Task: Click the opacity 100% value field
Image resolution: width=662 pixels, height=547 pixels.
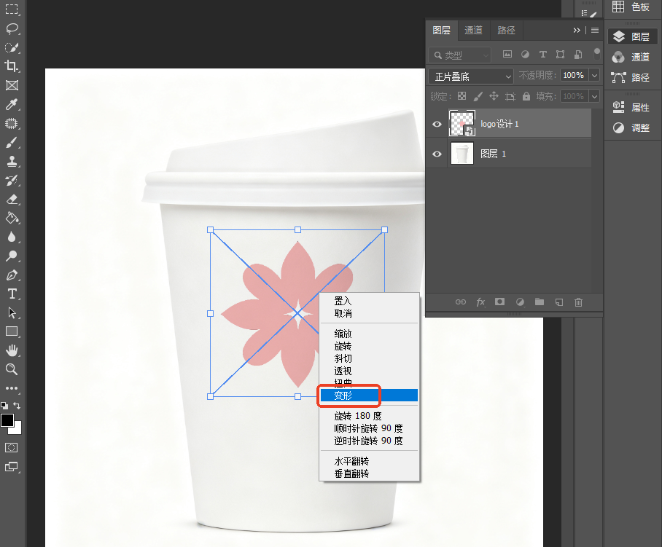Action: tap(574, 76)
